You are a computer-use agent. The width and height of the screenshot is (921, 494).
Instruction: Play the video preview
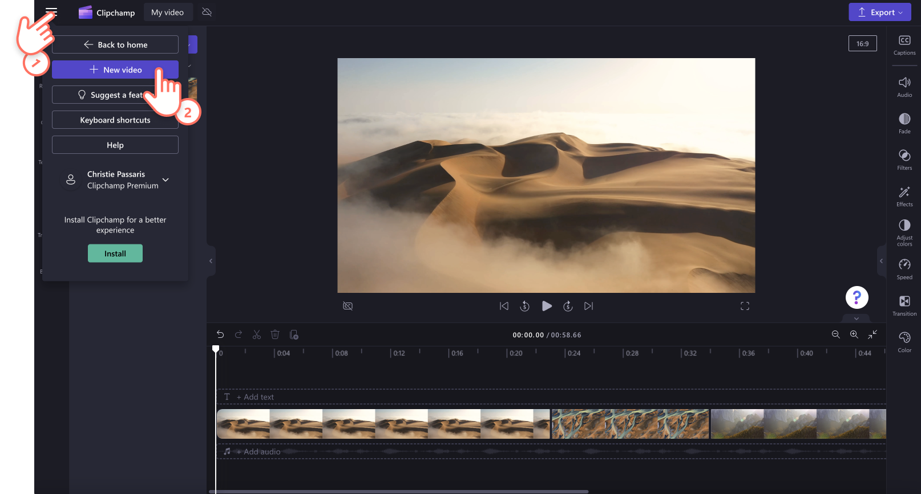(x=547, y=306)
